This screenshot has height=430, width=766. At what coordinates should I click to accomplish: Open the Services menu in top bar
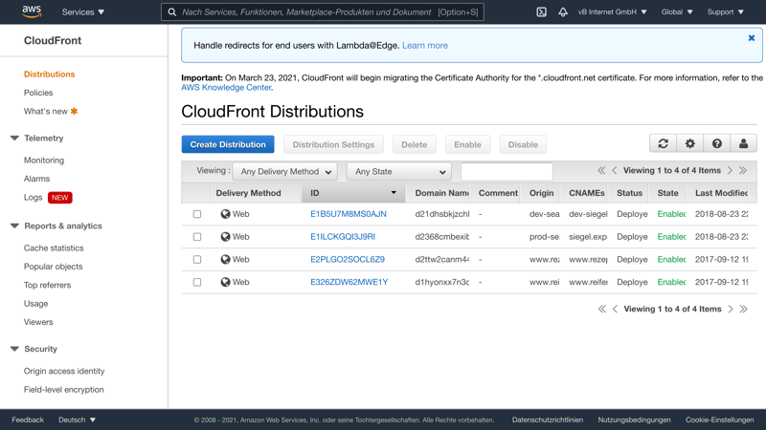(83, 12)
